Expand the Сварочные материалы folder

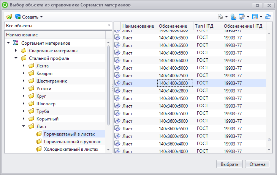pyautogui.click(x=16, y=51)
